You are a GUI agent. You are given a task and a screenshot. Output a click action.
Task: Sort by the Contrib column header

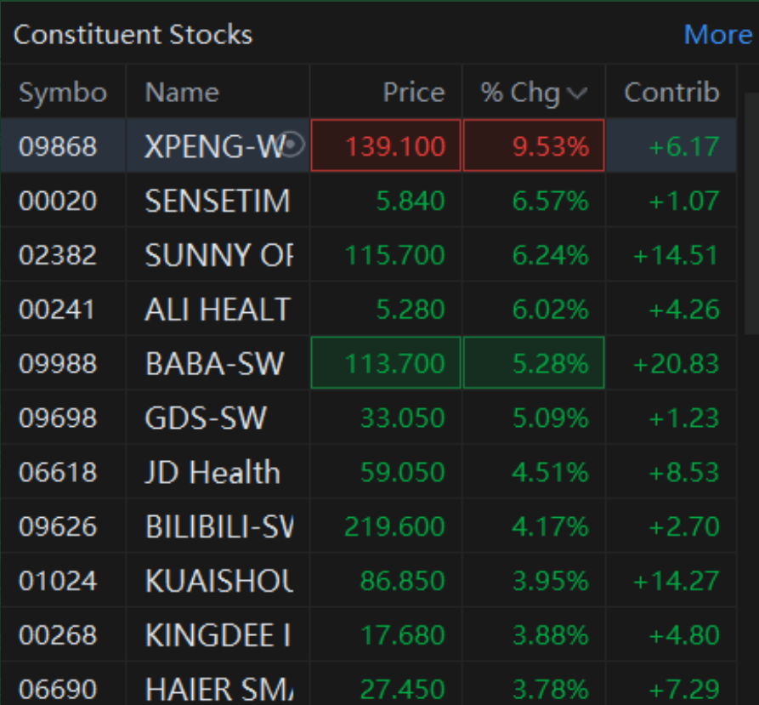coord(671,92)
